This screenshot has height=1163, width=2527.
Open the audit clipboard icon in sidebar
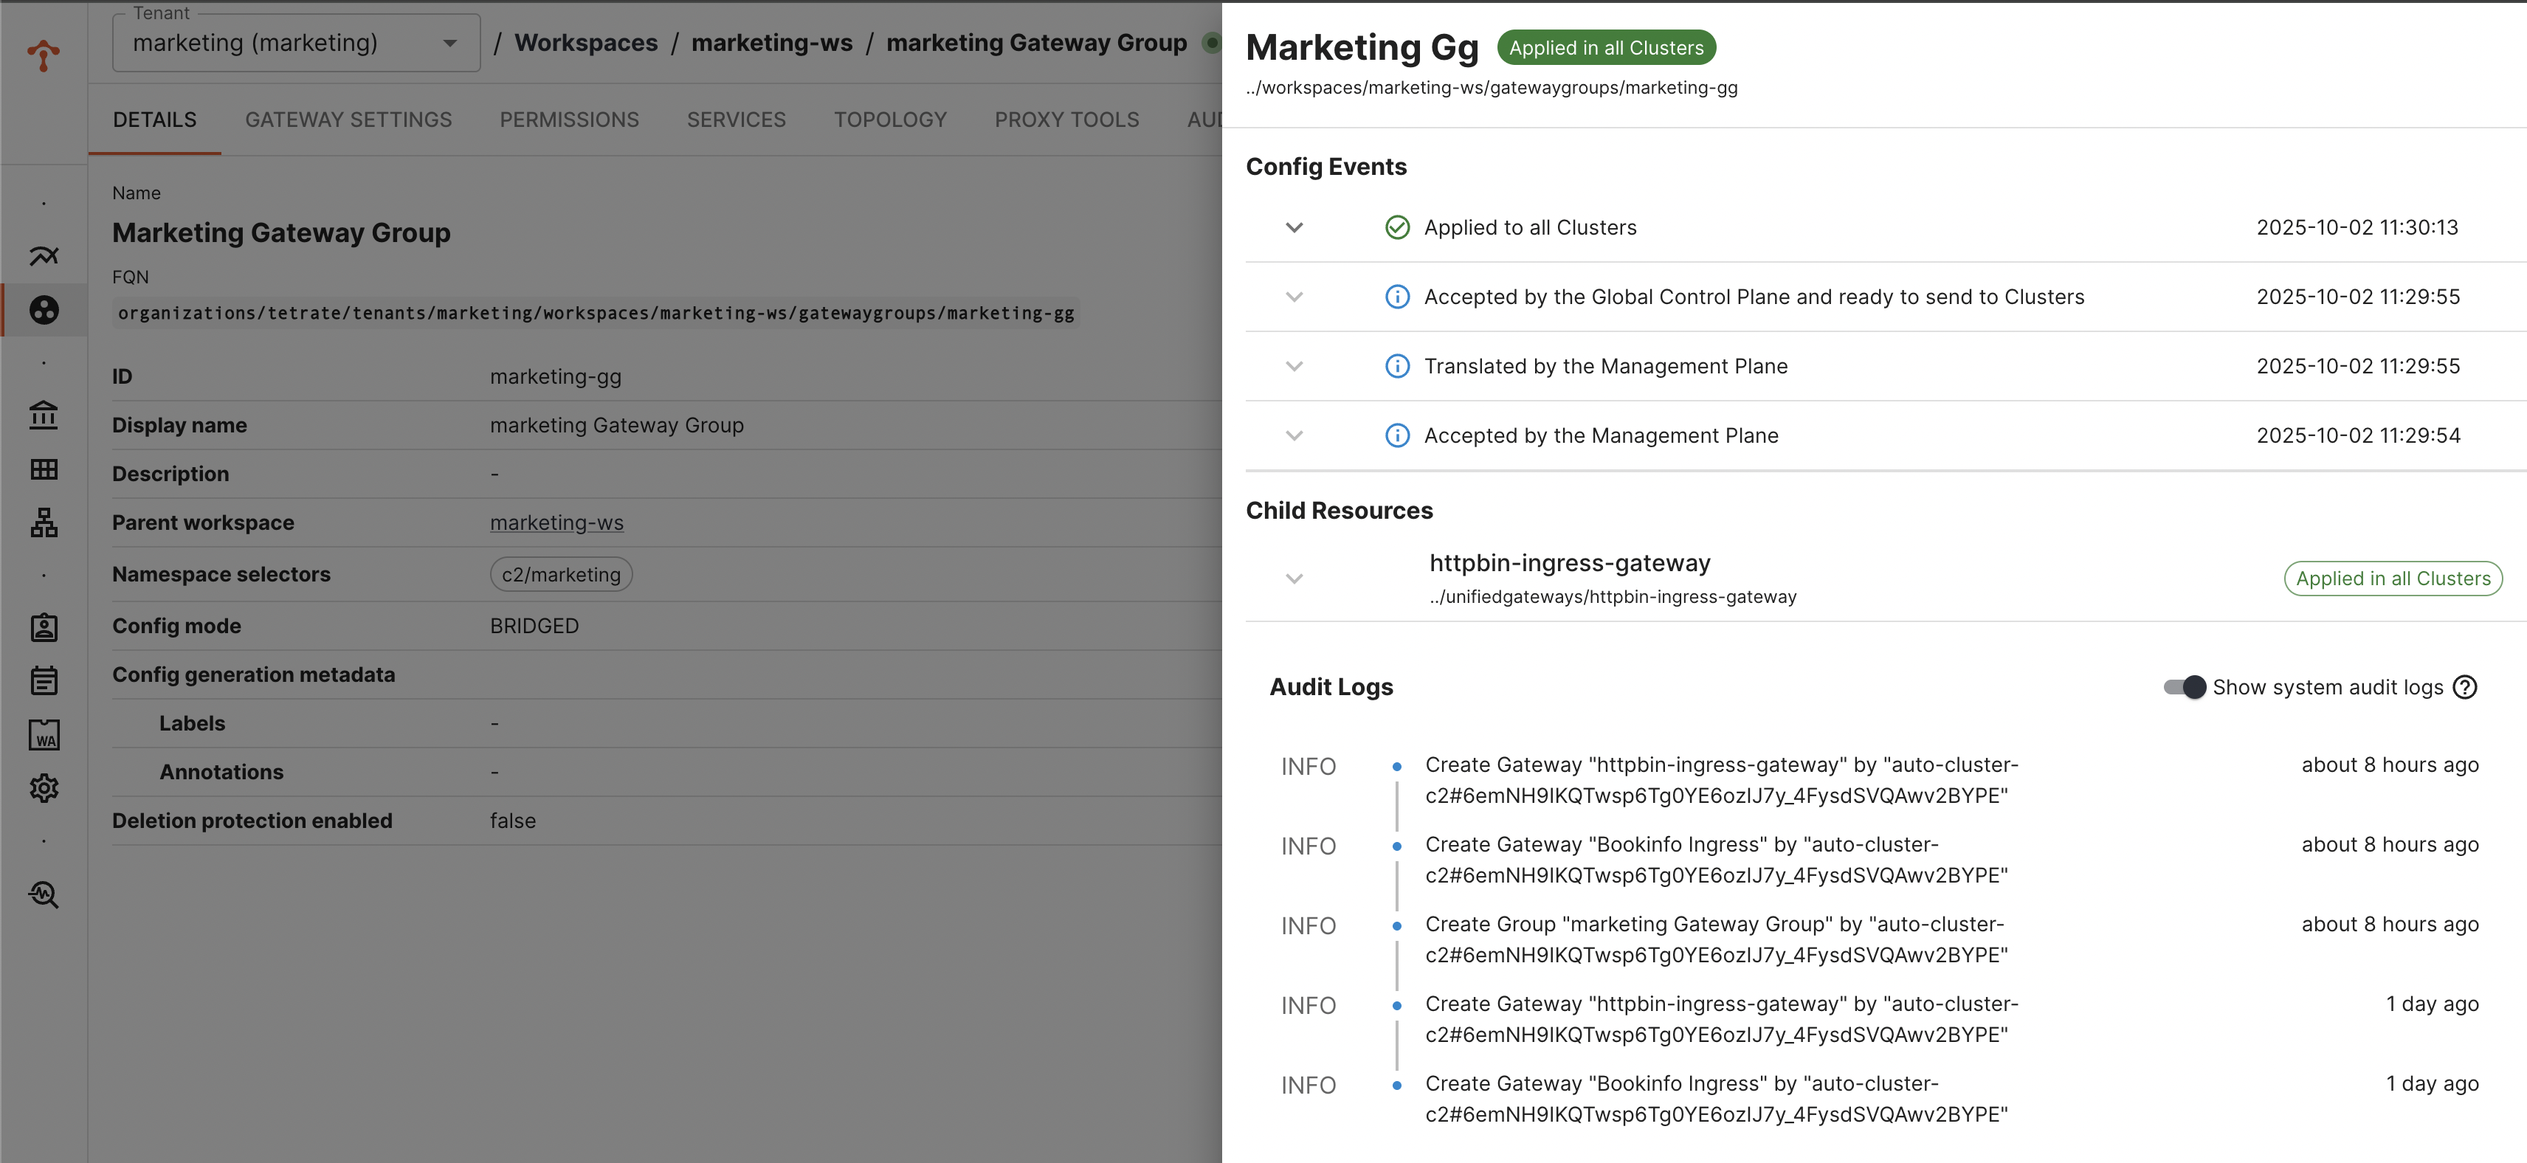click(x=44, y=680)
